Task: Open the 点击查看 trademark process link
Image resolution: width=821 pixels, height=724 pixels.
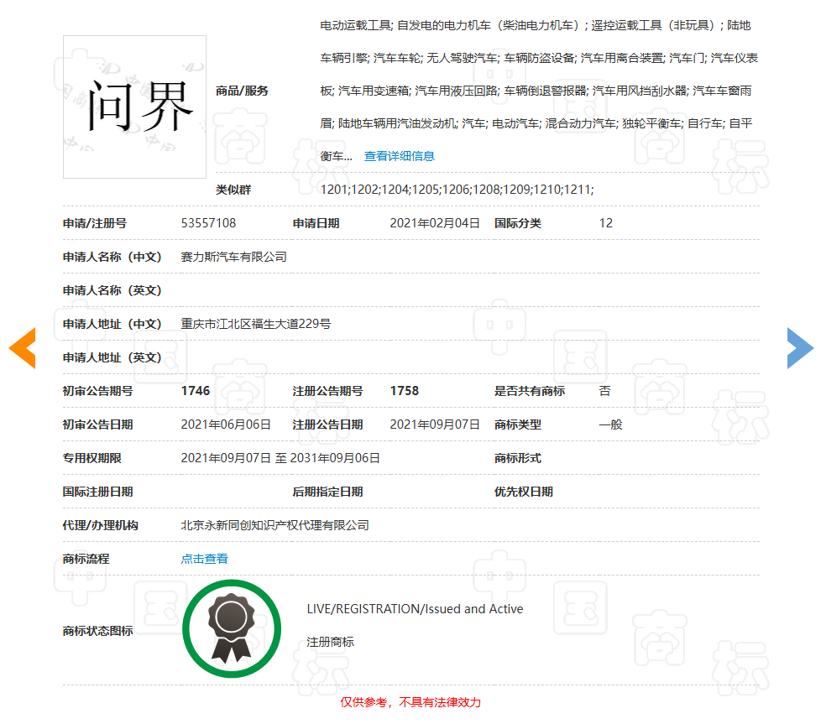Action: (x=204, y=559)
